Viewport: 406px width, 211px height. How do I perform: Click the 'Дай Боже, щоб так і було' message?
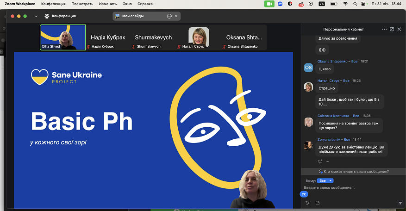pos(350,102)
